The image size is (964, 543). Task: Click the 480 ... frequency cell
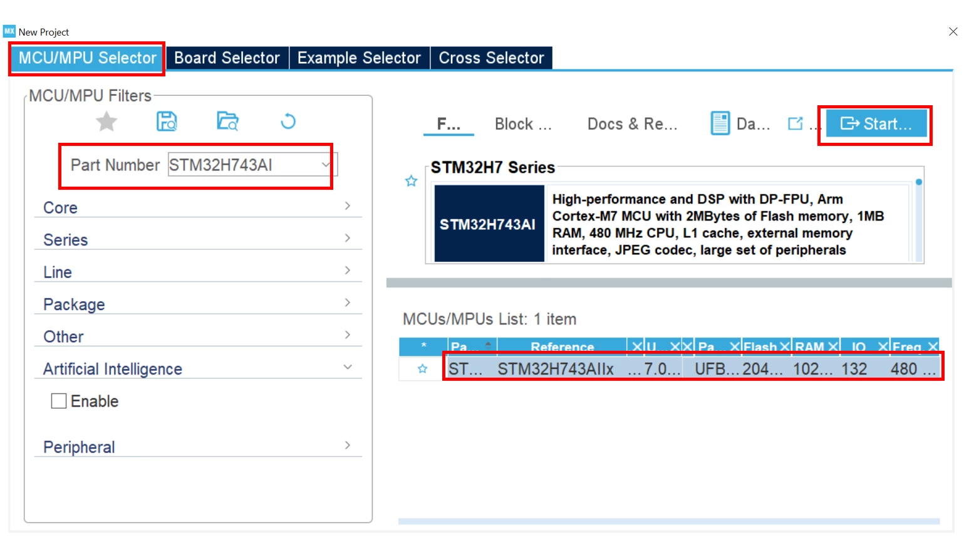913,369
